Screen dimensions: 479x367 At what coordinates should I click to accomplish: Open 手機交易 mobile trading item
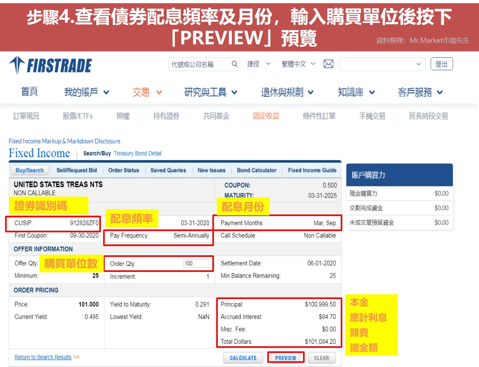[372, 116]
